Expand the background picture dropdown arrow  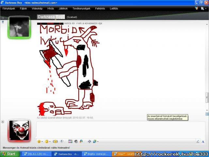(x=98, y=142)
